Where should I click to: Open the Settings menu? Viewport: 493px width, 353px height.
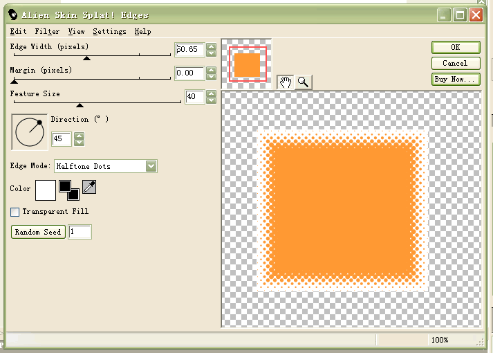tap(109, 31)
